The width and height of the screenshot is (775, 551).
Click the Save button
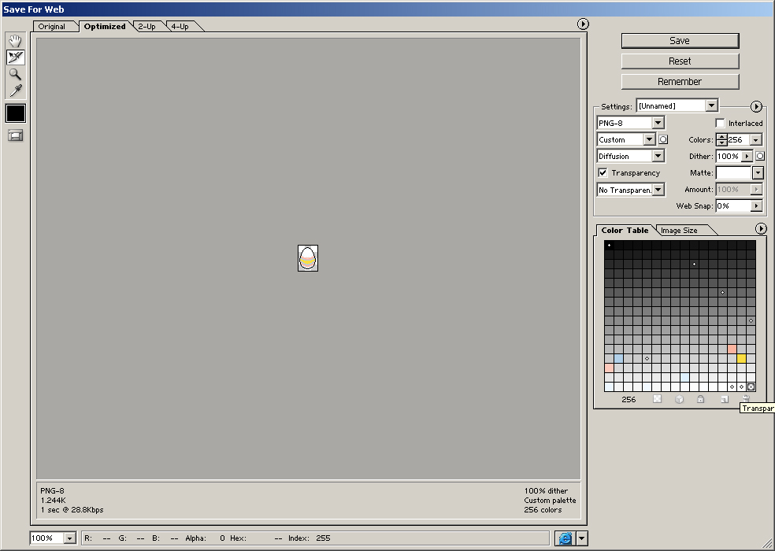point(680,41)
